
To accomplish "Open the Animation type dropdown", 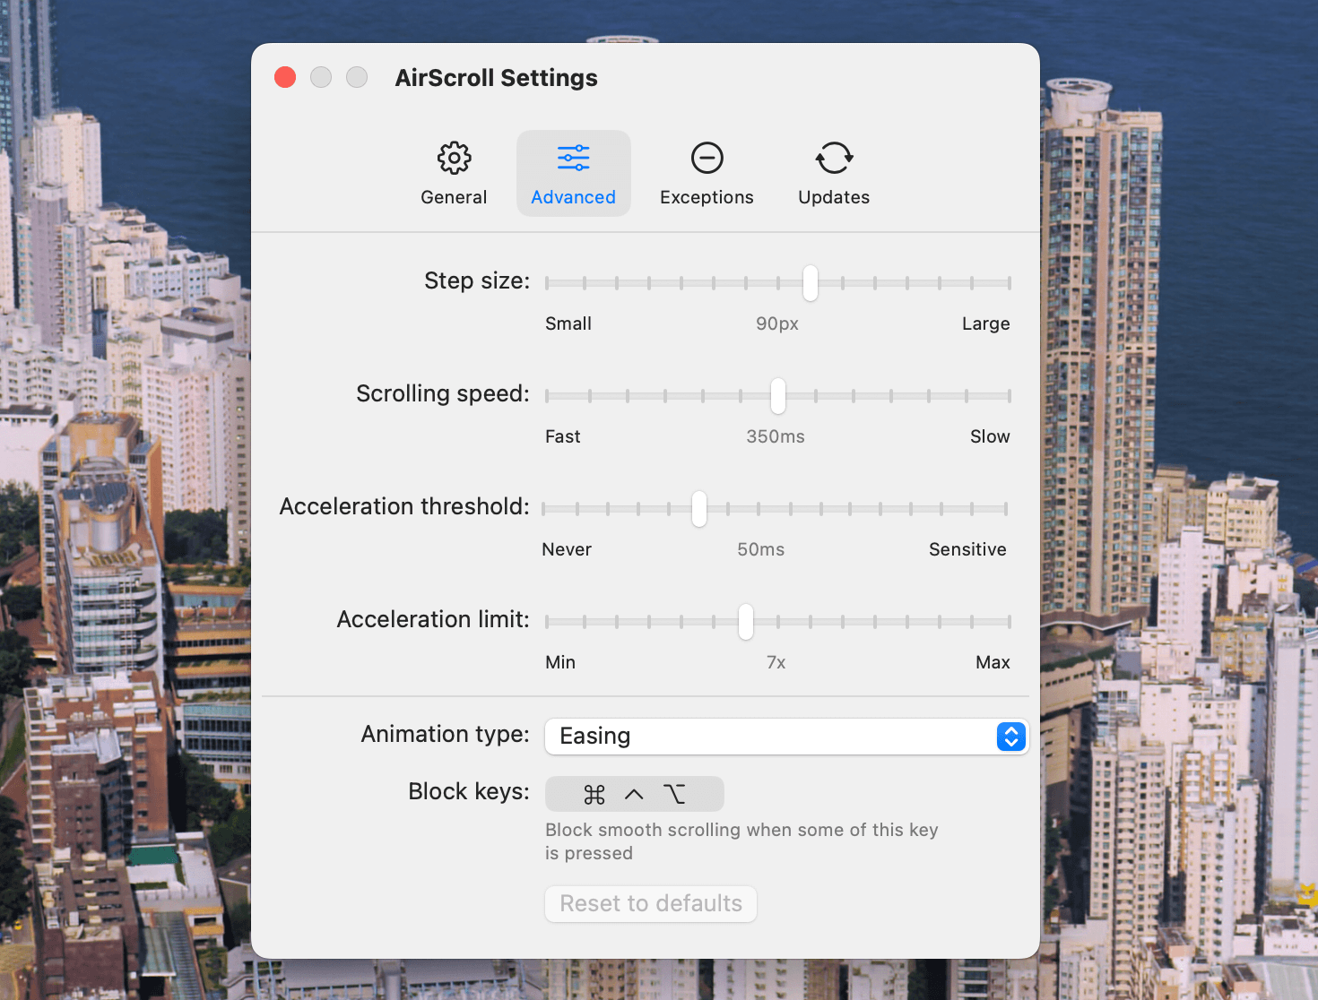I will click(786, 737).
